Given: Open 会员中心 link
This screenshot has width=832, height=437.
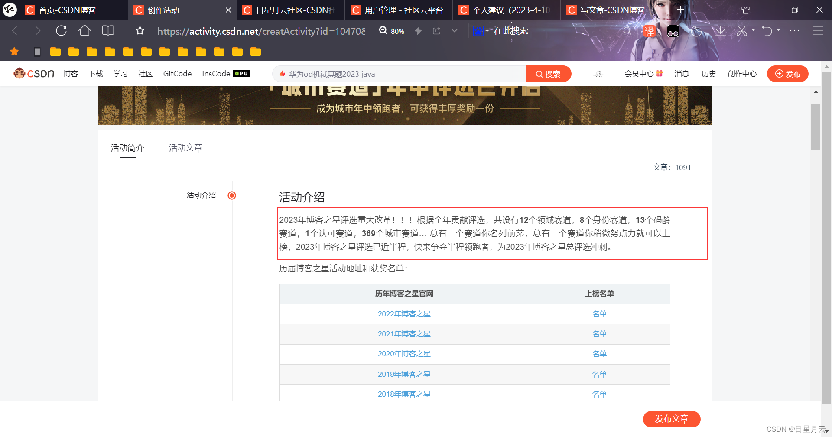Looking at the screenshot, I should (643, 74).
